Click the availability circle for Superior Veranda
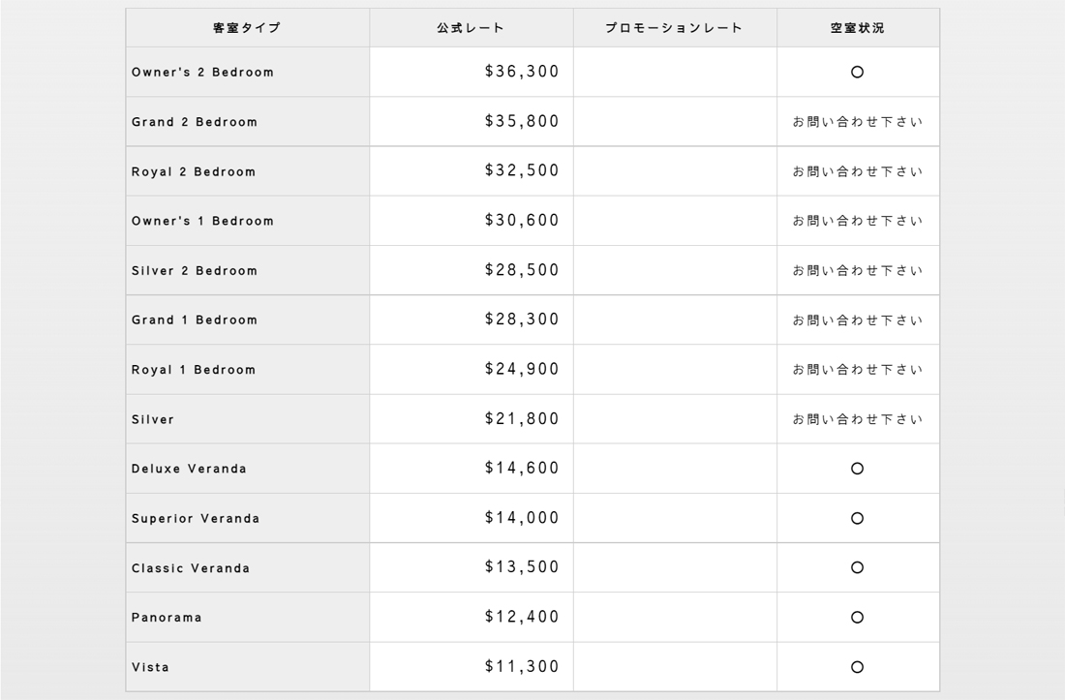The width and height of the screenshot is (1065, 700). coord(857,518)
